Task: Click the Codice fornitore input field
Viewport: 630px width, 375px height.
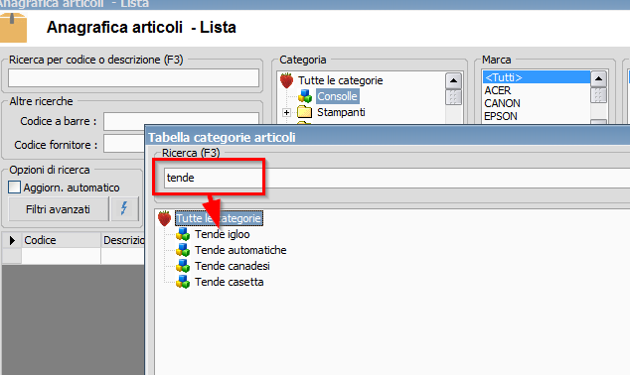Action: [x=124, y=145]
